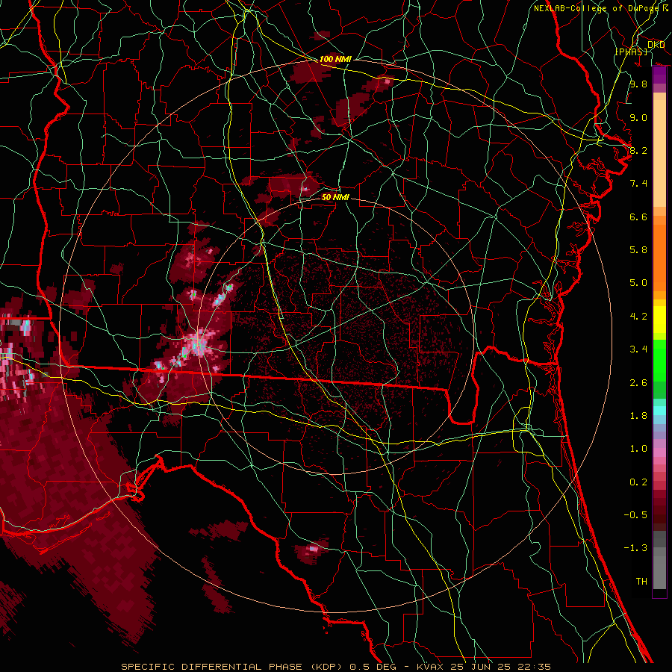Click the 8.2 value on color scale

click(x=638, y=150)
